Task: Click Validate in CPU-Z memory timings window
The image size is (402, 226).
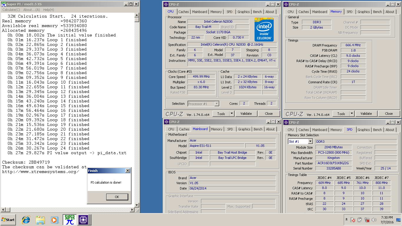Action: (366, 114)
